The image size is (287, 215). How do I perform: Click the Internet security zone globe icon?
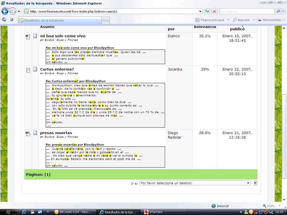click(x=214, y=206)
